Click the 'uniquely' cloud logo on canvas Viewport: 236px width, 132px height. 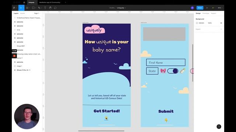pos(94,29)
